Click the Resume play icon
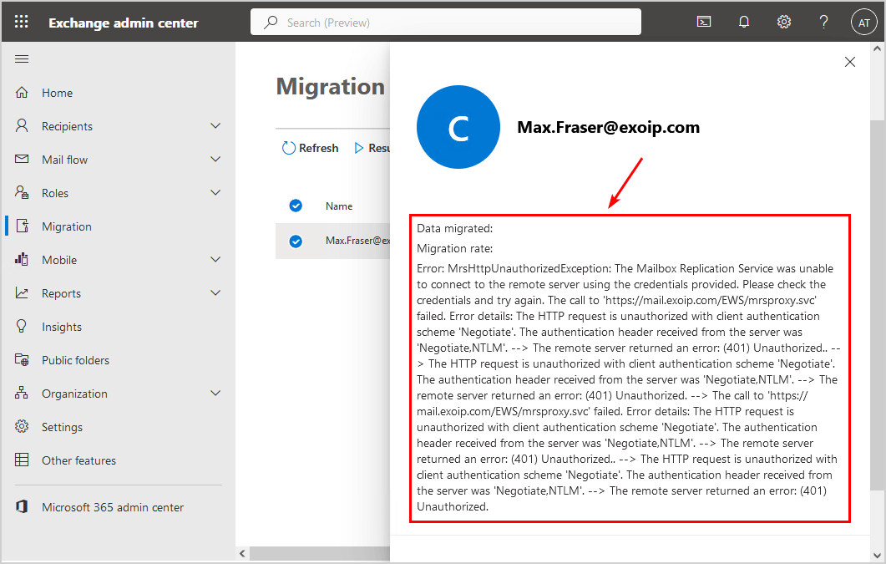This screenshot has width=886, height=564. (x=358, y=148)
